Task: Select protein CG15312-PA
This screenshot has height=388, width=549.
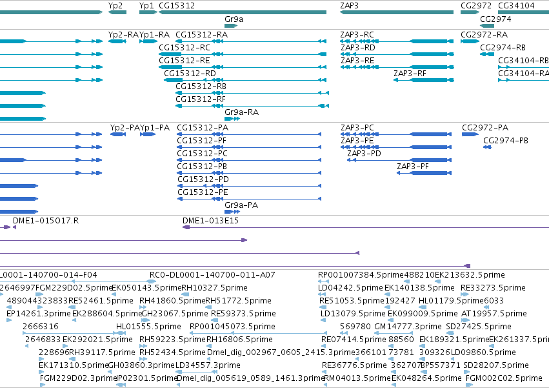Action: (x=203, y=128)
